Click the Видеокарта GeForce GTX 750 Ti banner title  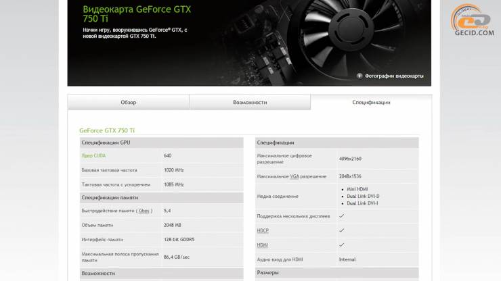(x=137, y=14)
